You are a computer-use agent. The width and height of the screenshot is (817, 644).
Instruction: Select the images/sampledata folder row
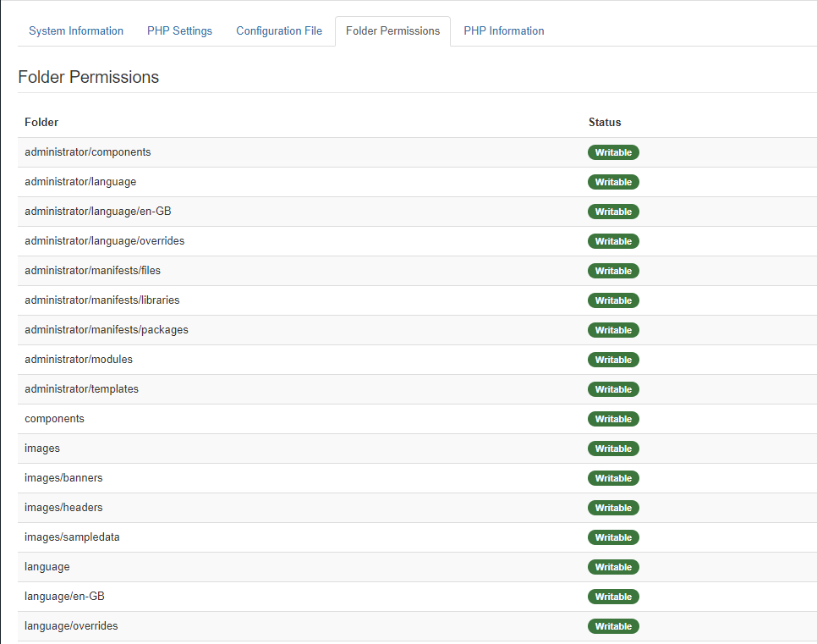pos(72,537)
